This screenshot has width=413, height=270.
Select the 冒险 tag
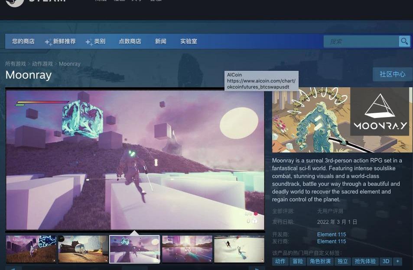pyautogui.click(x=298, y=261)
